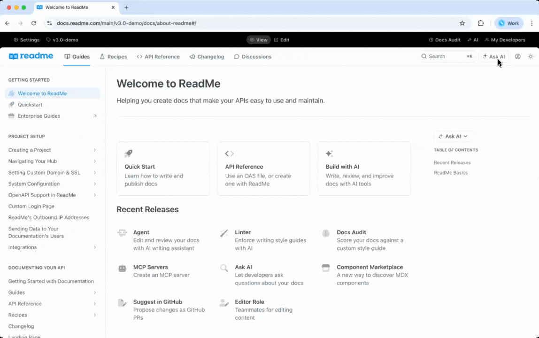This screenshot has width=539, height=338.
Task: Click the Search field
Action: click(x=447, y=56)
